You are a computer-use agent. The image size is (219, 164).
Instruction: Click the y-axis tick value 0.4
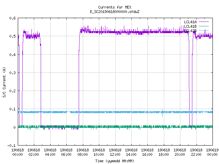[x=12, y=55]
